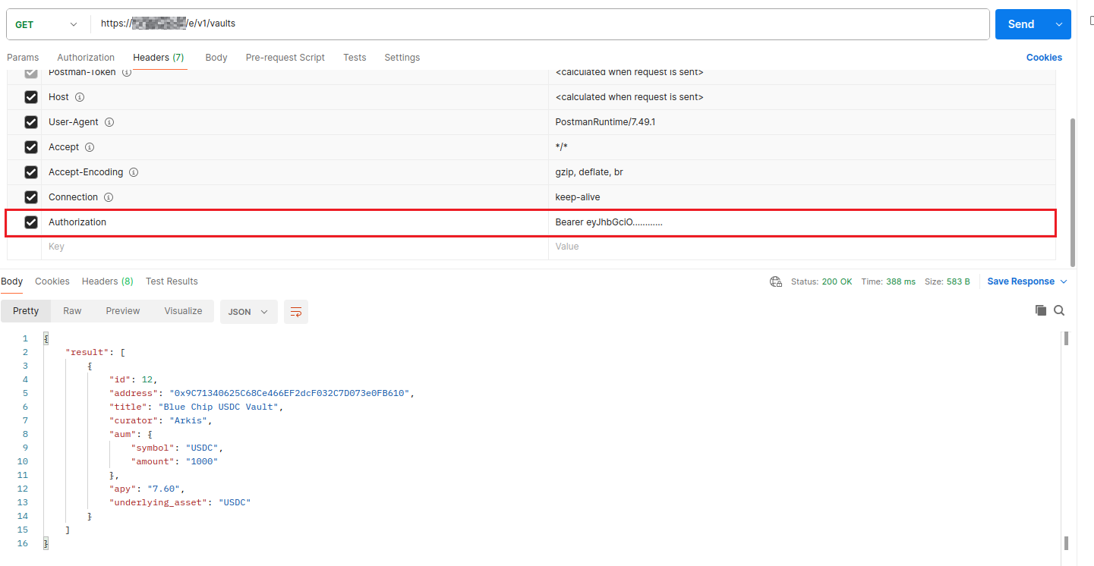The image size is (1094, 566).
Task: Click info icon next to Accept-Encoding header
Action: pos(134,172)
